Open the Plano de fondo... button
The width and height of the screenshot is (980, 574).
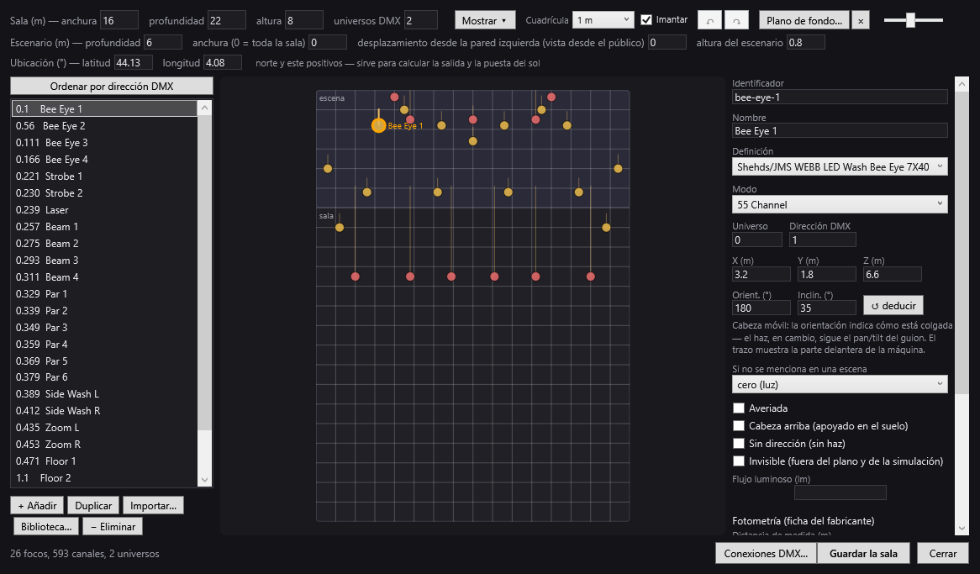click(x=804, y=21)
